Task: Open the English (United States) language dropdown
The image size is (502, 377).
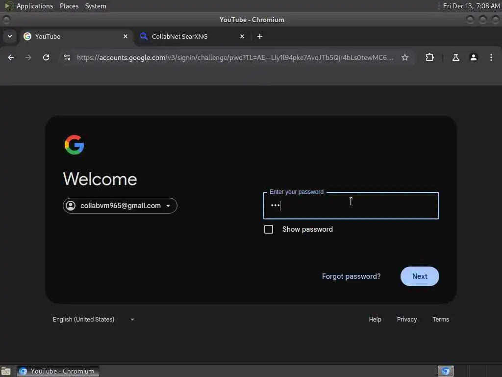Action: (x=94, y=319)
